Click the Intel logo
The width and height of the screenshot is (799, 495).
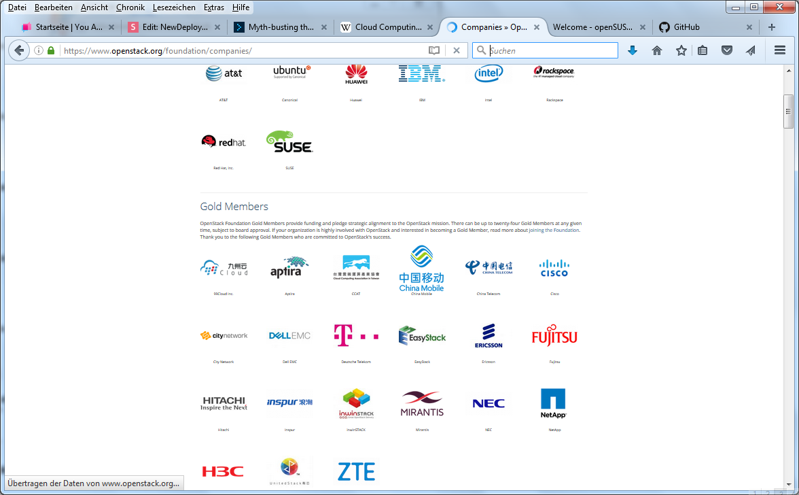(x=488, y=73)
